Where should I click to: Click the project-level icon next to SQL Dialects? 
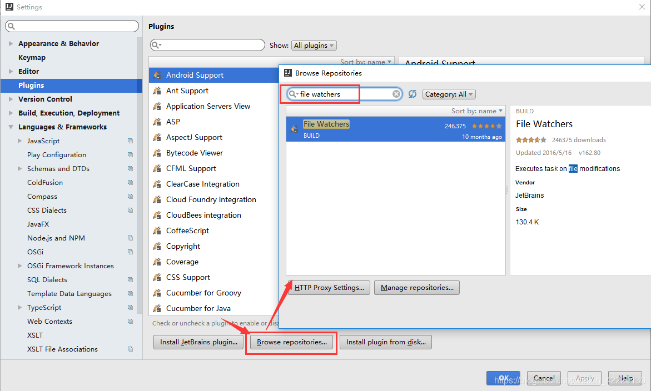(x=130, y=280)
